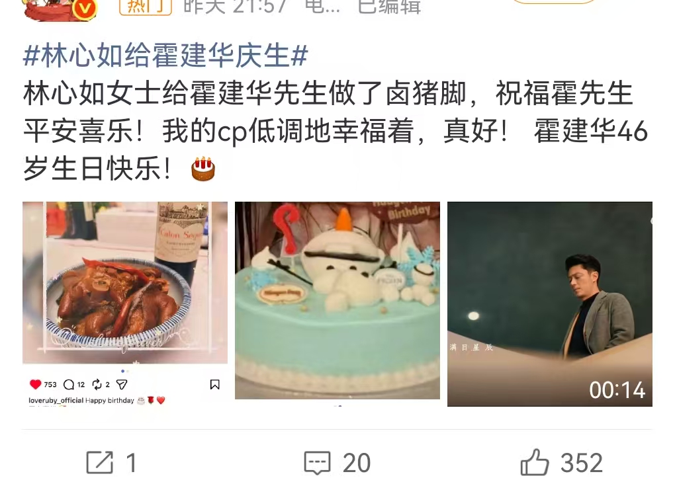Image resolution: width=675 pixels, height=482 pixels.
Task: Tap the comment count 20
Action: pos(357,463)
